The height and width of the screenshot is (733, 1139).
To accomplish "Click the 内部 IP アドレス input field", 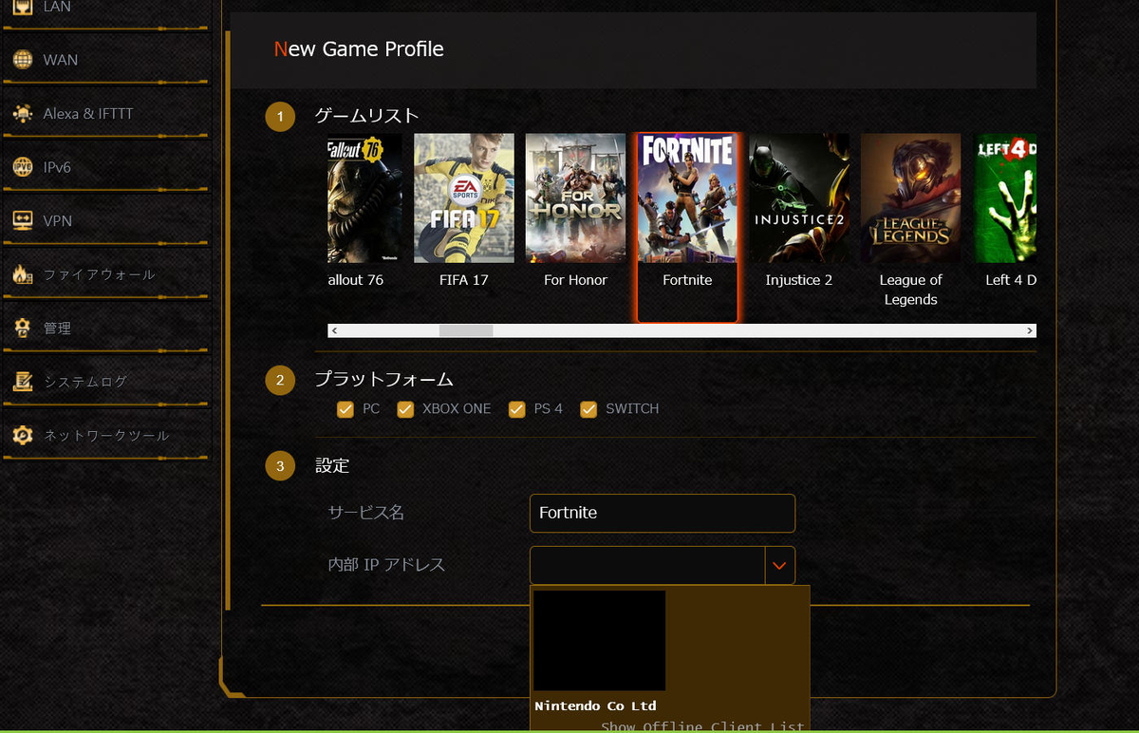I will pyautogui.click(x=647, y=565).
